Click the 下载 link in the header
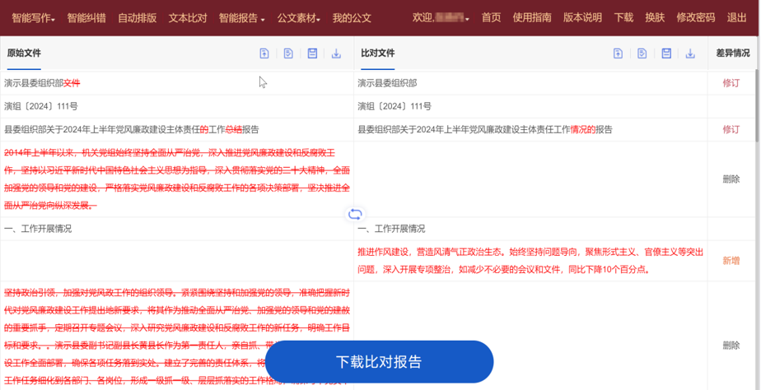 tap(623, 18)
